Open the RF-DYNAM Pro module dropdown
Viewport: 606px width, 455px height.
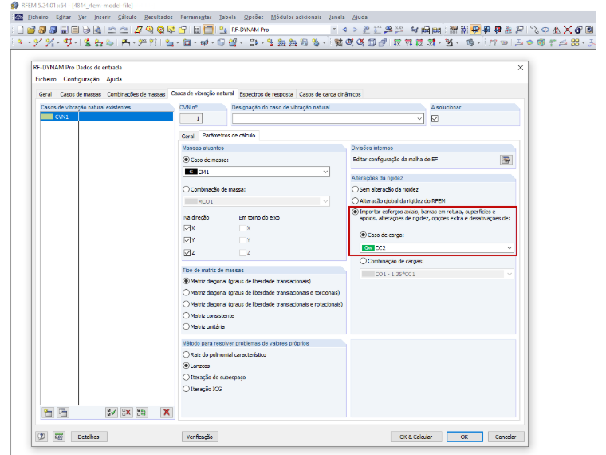click(334, 30)
